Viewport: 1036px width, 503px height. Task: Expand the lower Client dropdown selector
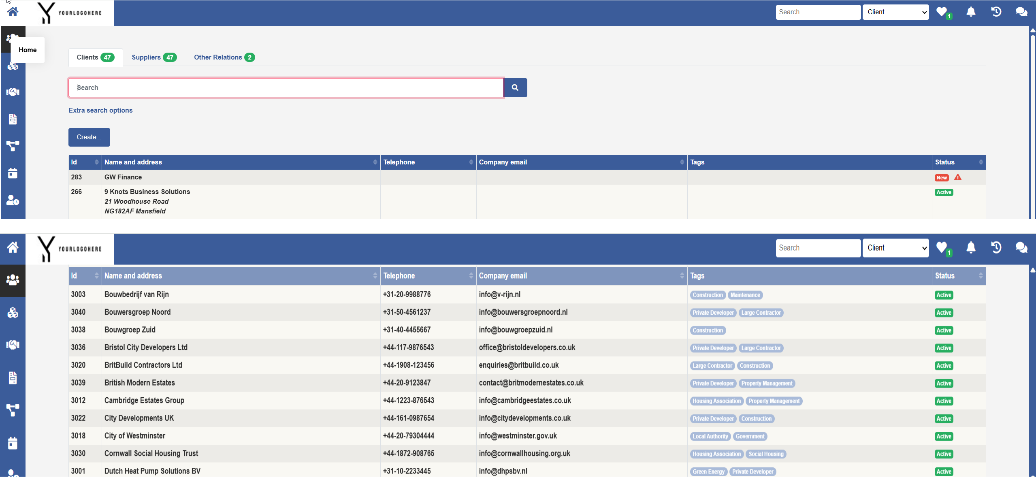895,248
